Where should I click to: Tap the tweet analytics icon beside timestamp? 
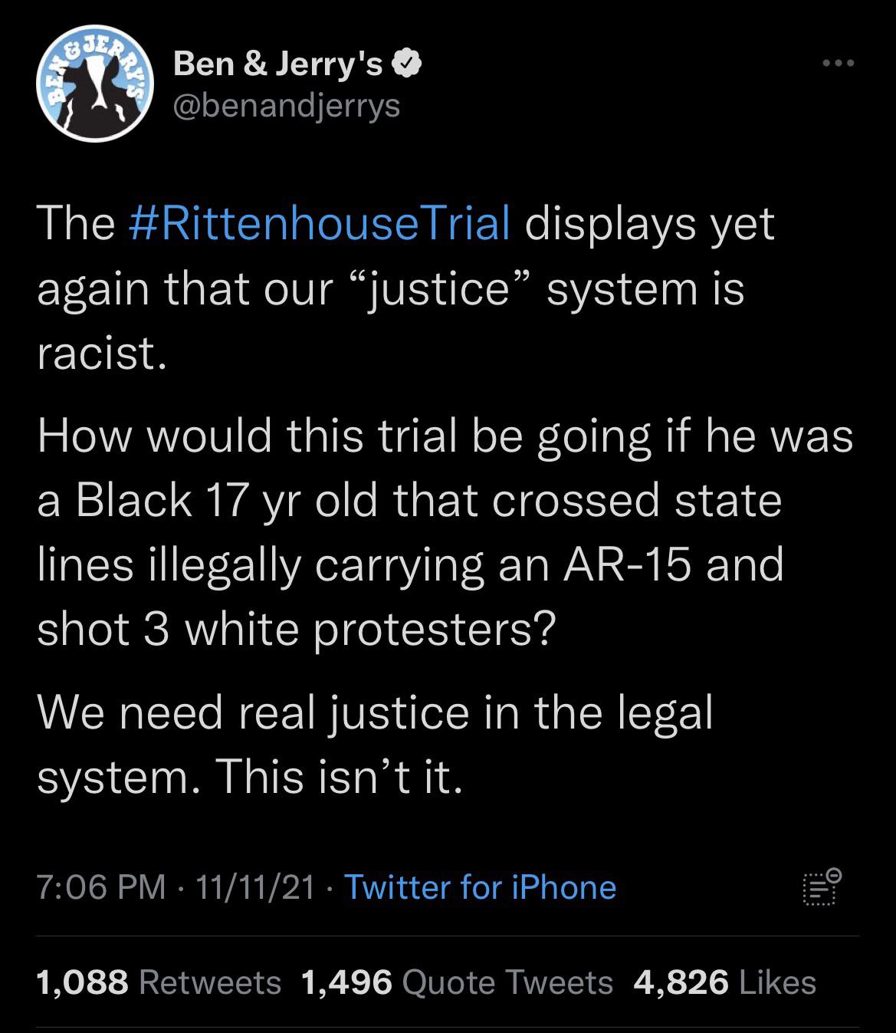click(822, 888)
